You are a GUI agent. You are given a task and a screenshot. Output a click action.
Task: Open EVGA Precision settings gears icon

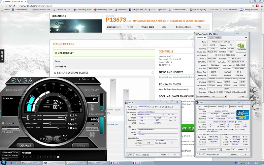pos(84,79)
